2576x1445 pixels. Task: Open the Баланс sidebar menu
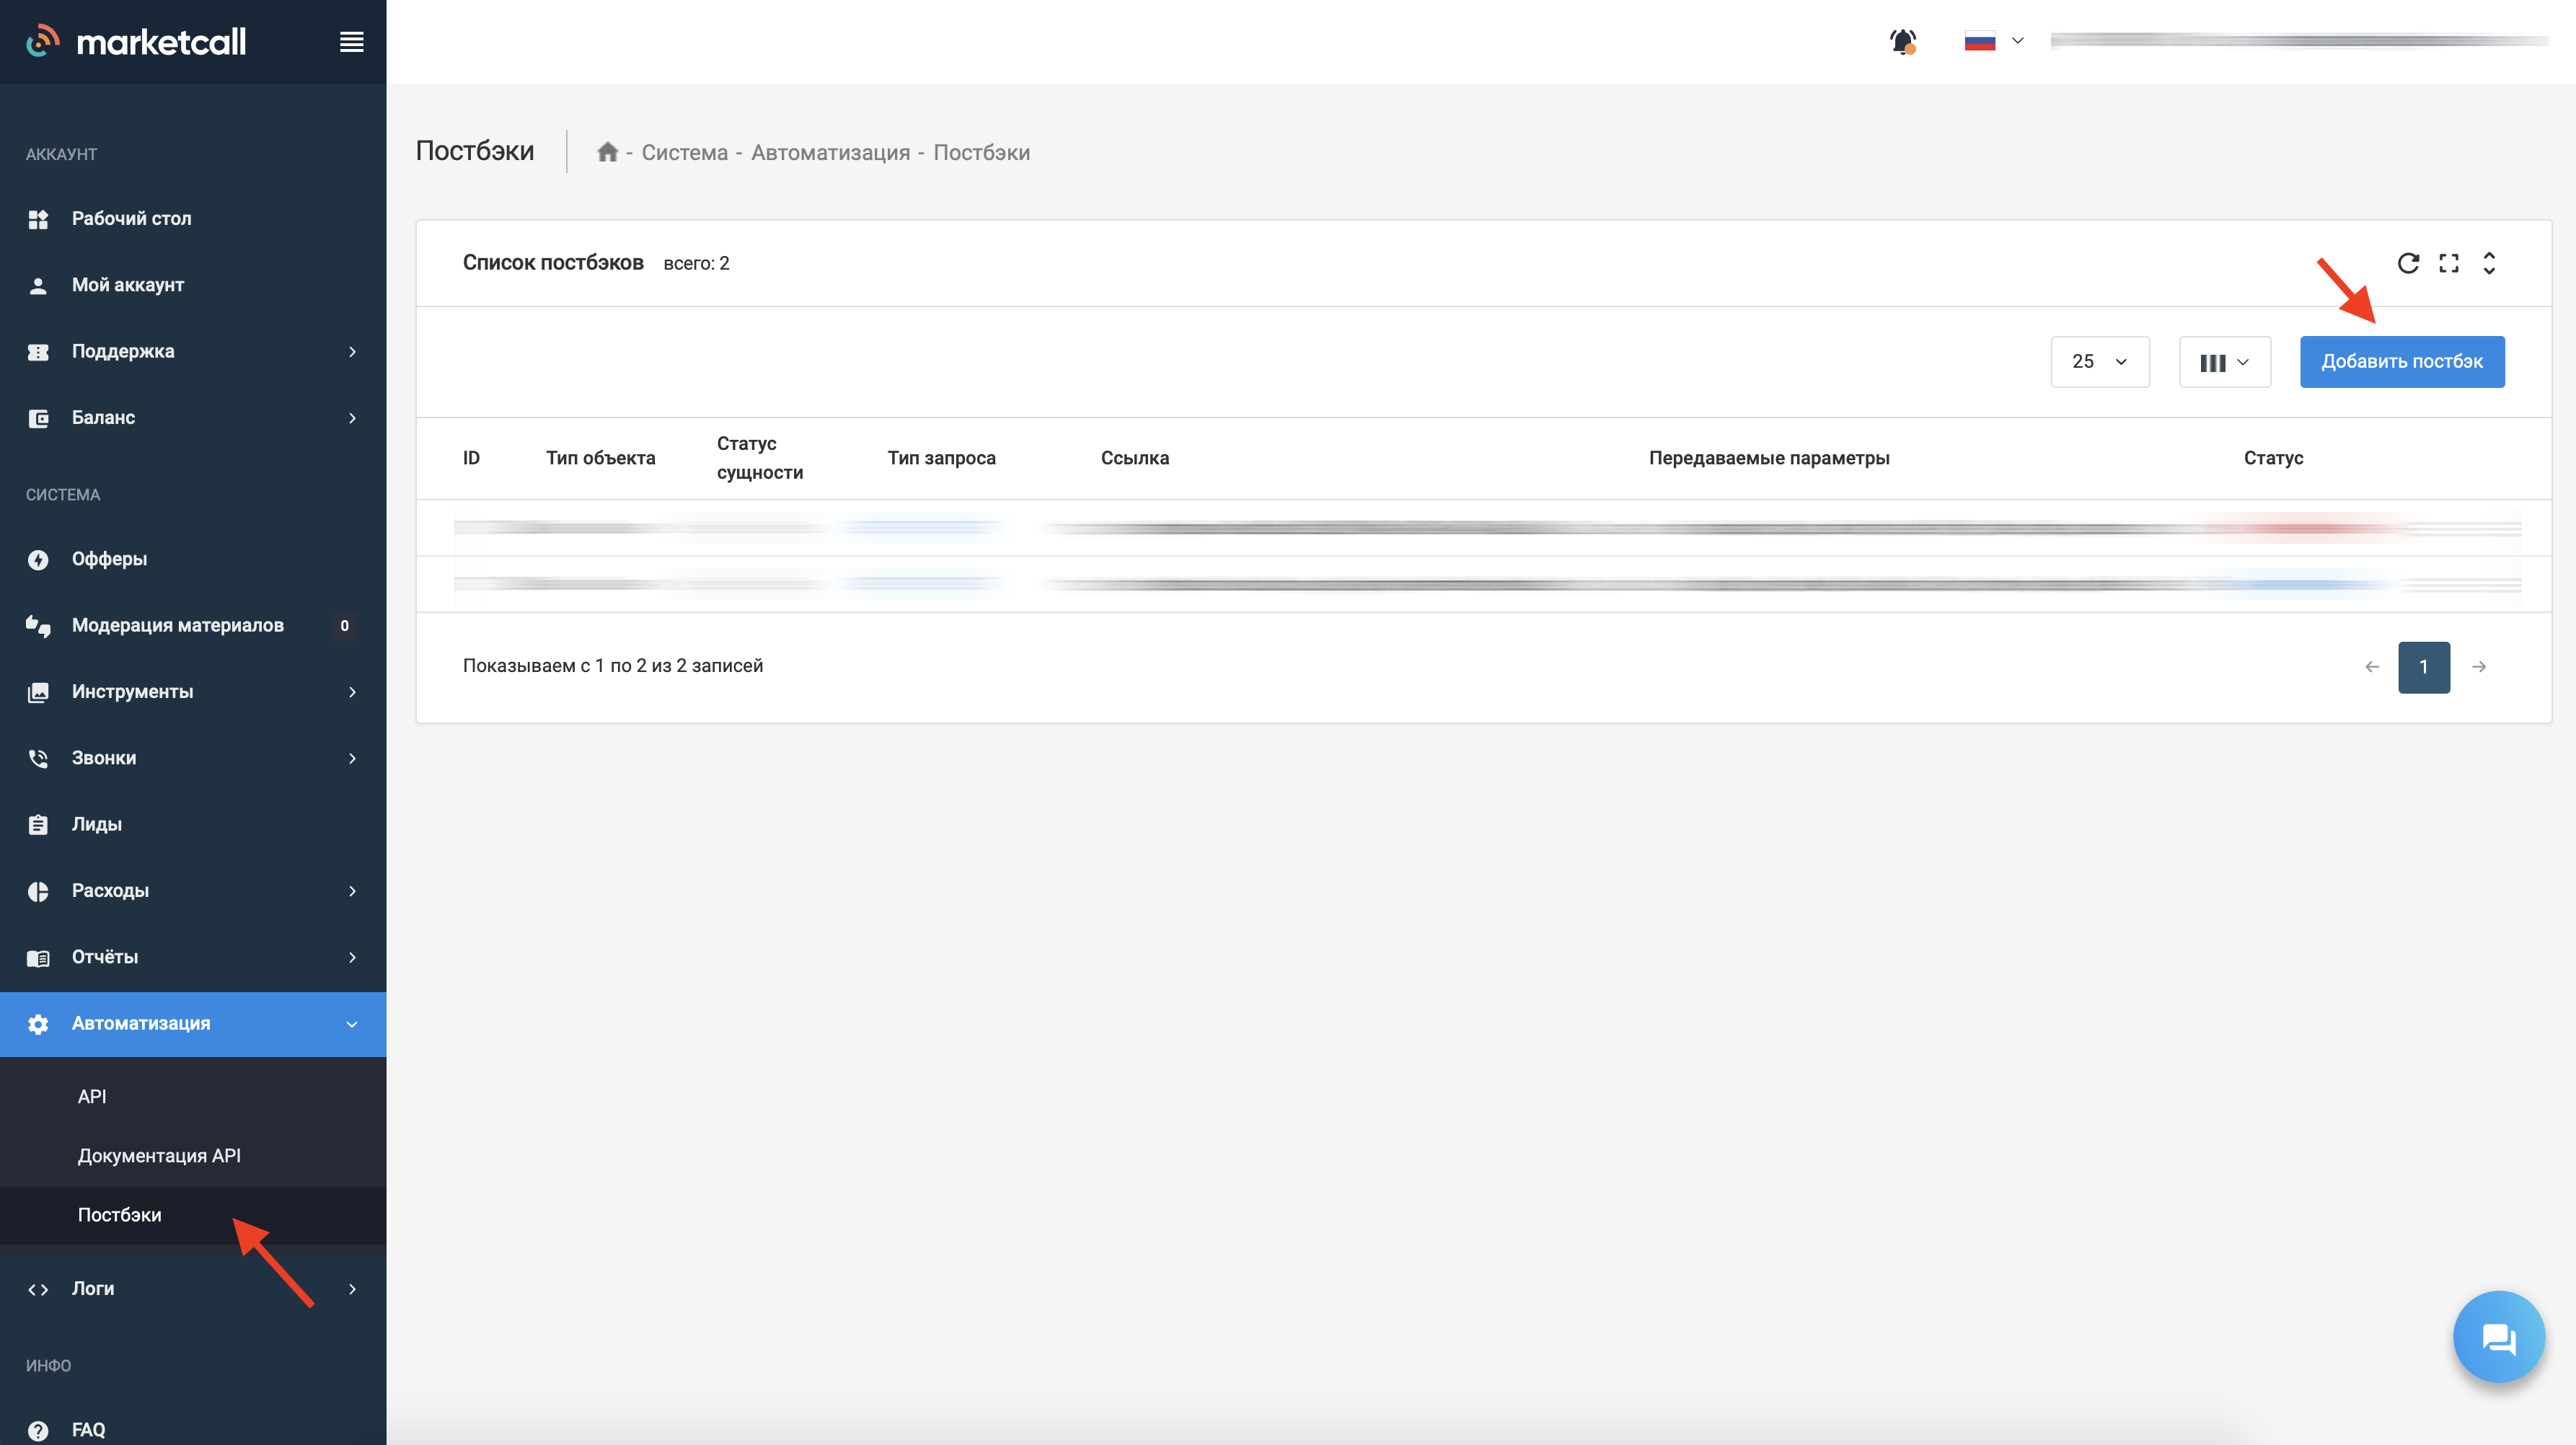pos(193,418)
